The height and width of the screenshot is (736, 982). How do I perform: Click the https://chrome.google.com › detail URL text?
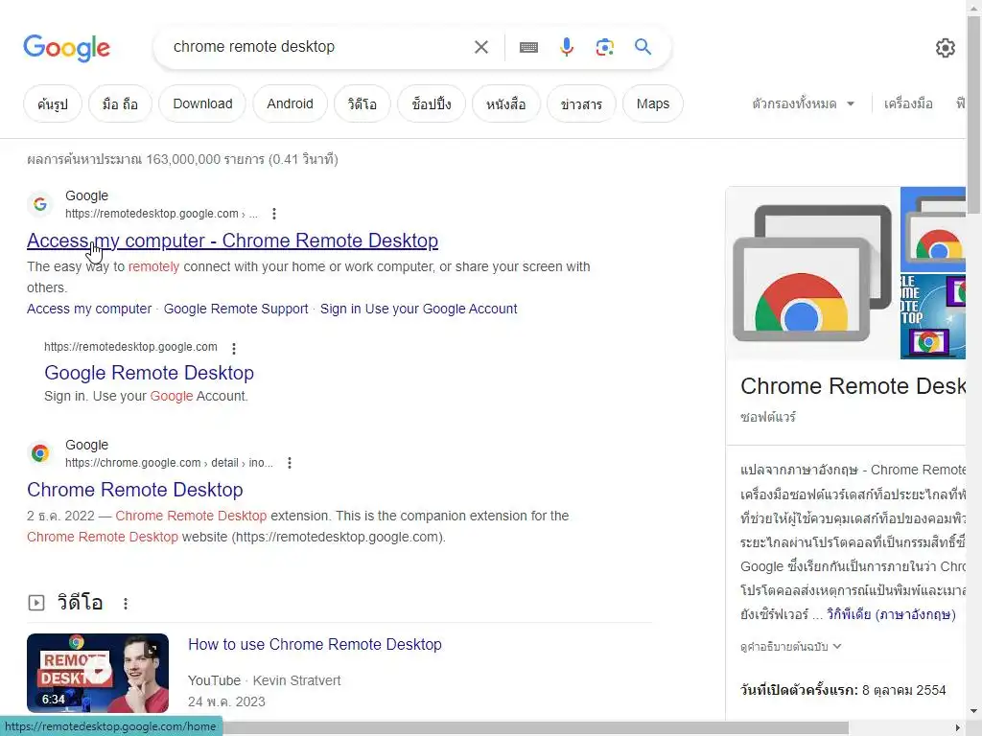pos(169,463)
